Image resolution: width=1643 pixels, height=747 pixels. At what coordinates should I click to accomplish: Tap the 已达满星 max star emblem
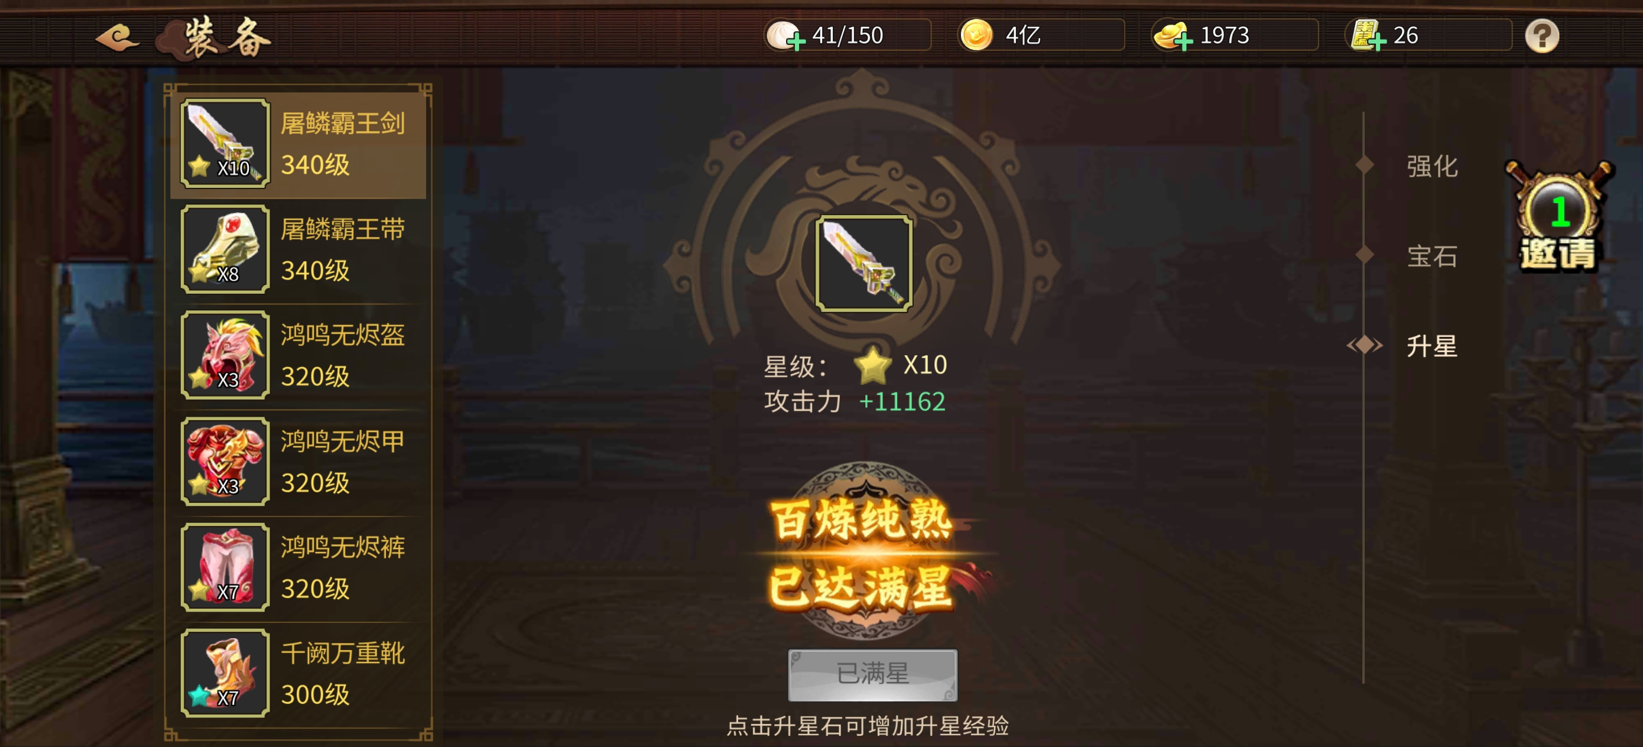point(863,553)
